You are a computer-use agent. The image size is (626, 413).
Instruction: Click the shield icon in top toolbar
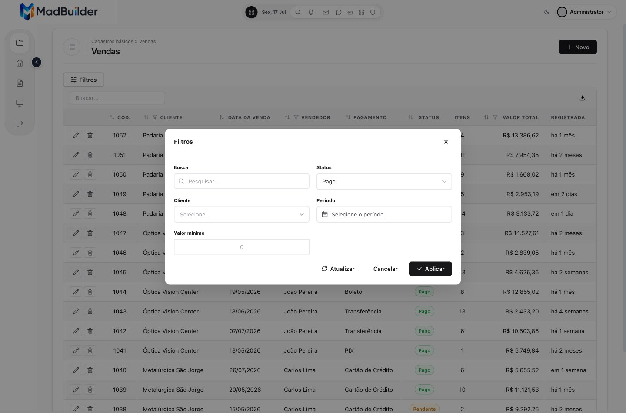coord(373,12)
